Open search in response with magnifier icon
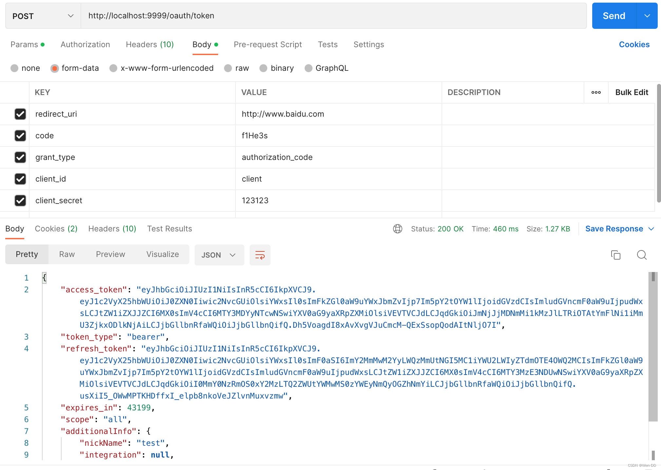 pyautogui.click(x=641, y=255)
